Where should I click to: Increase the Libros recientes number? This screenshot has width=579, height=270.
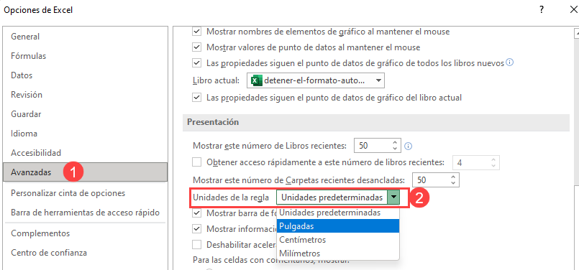click(x=395, y=142)
